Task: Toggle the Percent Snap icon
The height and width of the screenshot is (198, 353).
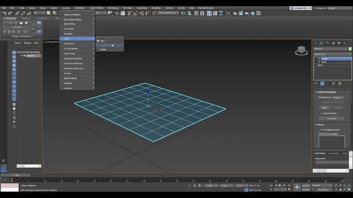Action: click(x=141, y=13)
